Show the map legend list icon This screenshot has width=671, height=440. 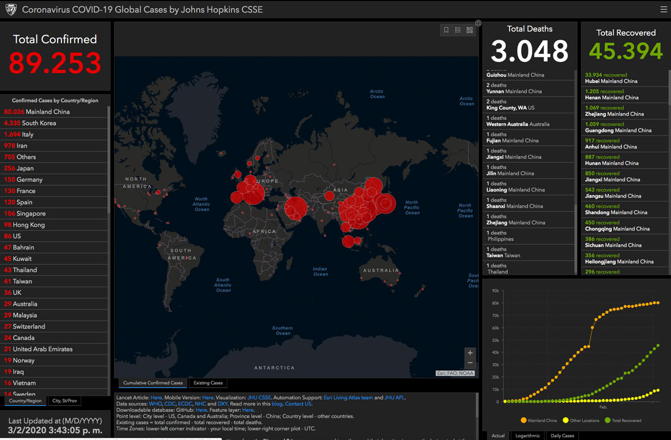(458, 30)
